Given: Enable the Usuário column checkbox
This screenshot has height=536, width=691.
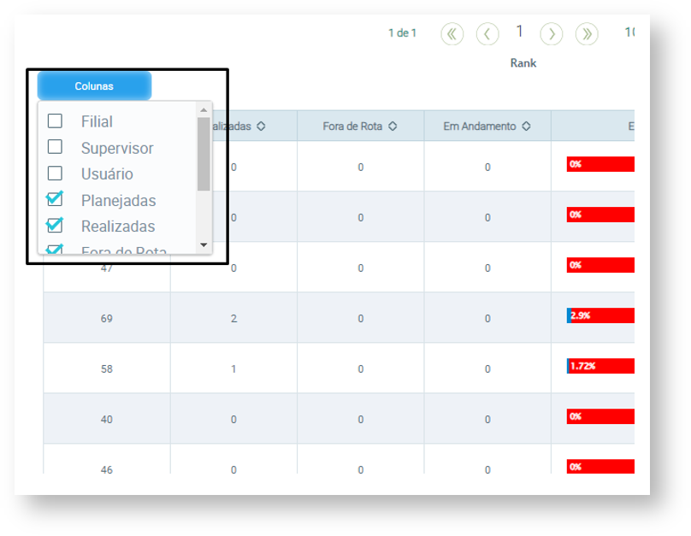Looking at the screenshot, I should (x=55, y=174).
